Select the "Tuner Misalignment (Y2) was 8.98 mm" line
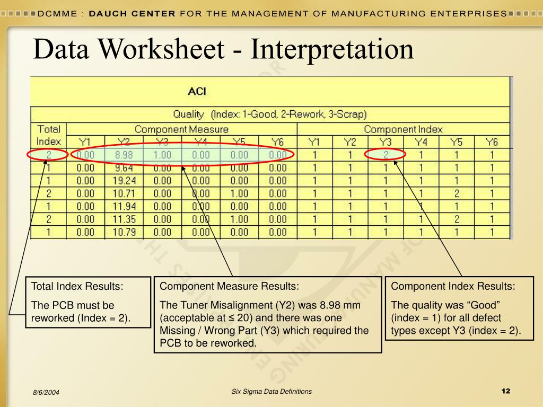This screenshot has height=407, width=543. (x=260, y=305)
